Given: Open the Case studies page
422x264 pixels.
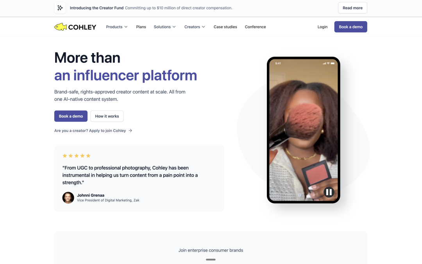Looking at the screenshot, I should (225, 27).
